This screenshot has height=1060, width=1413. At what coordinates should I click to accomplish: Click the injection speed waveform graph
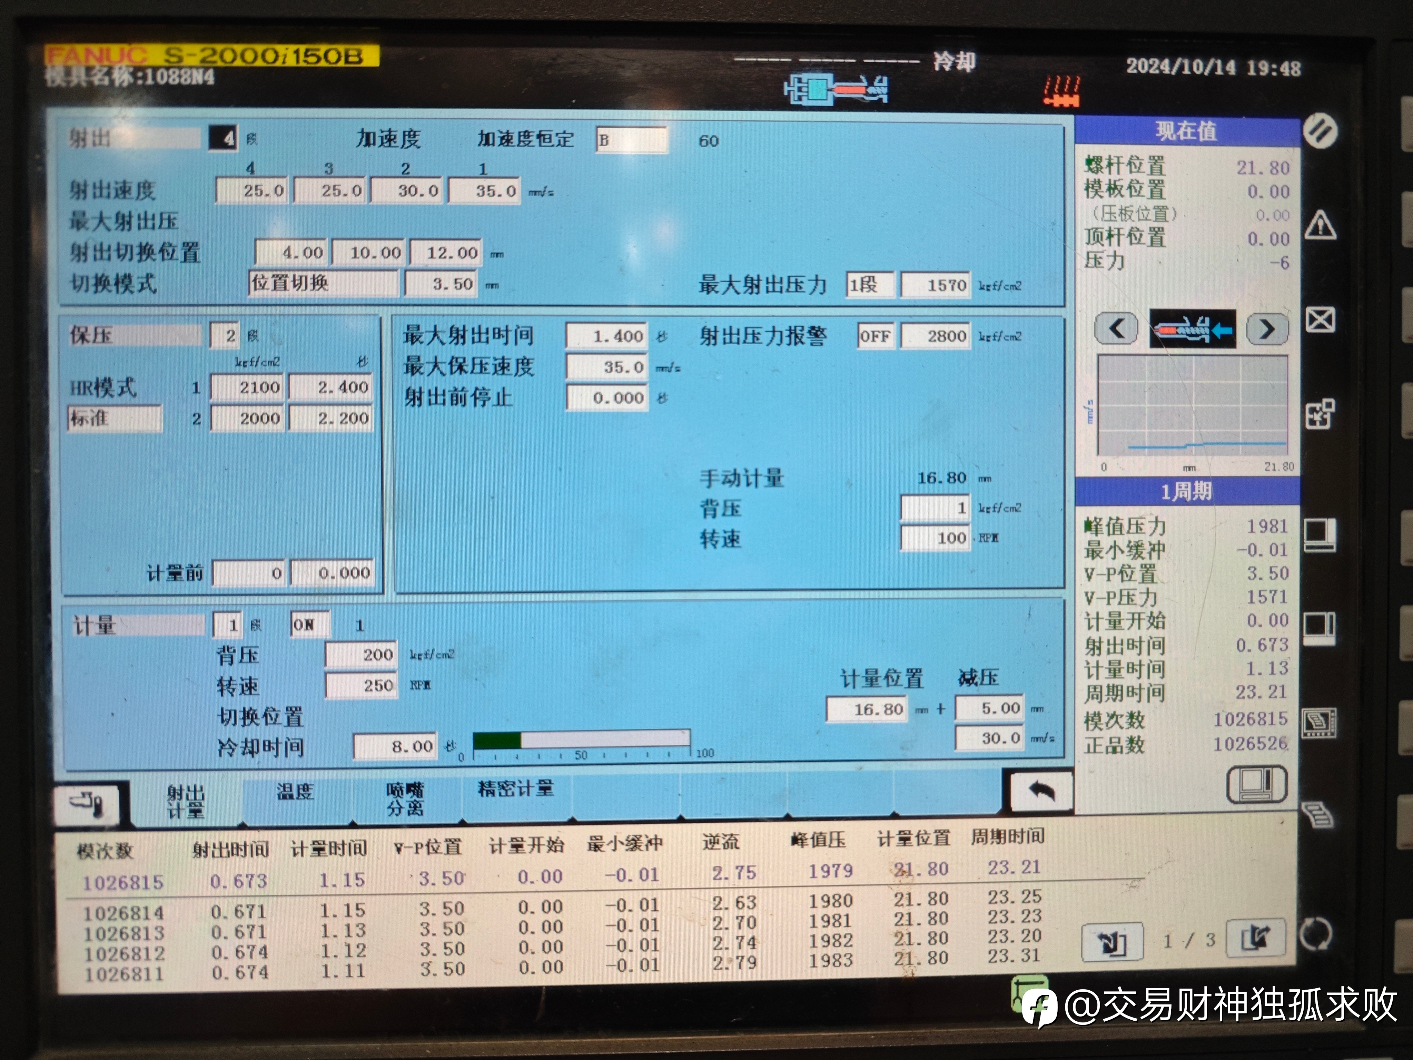pyautogui.click(x=1192, y=405)
